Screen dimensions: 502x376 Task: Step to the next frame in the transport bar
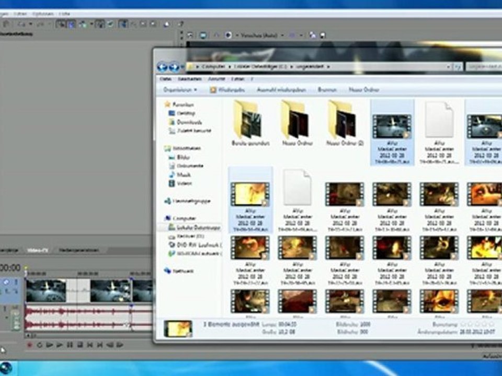click(x=120, y=345)
